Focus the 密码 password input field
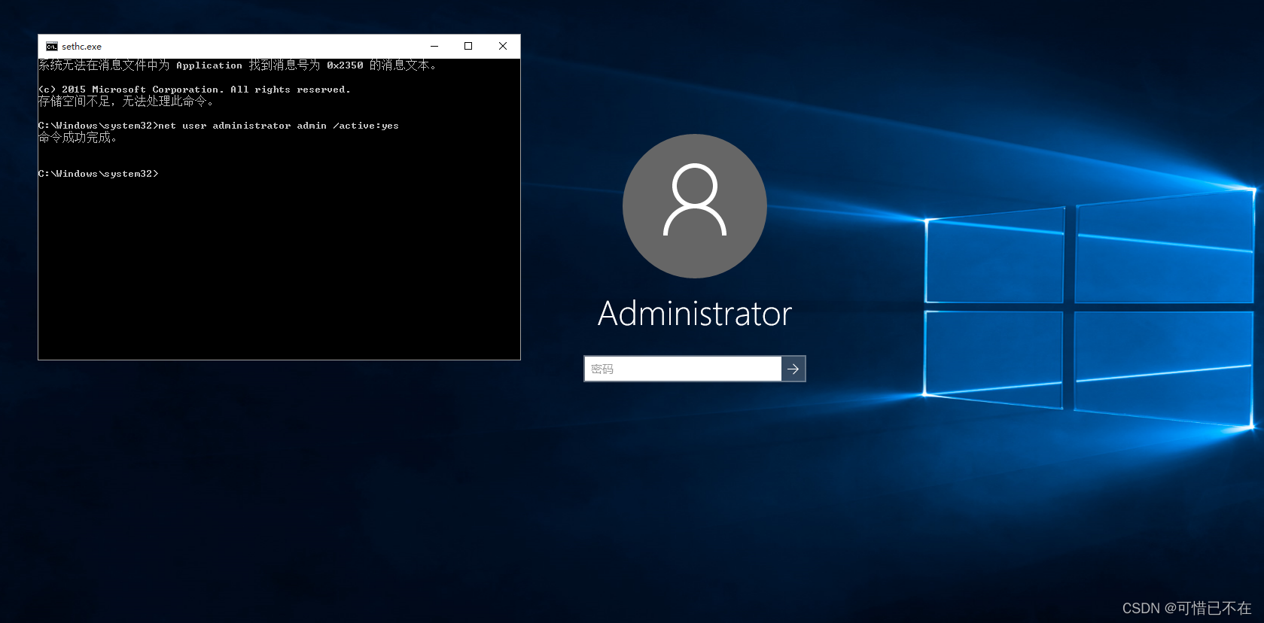 [x=683, y=369]
